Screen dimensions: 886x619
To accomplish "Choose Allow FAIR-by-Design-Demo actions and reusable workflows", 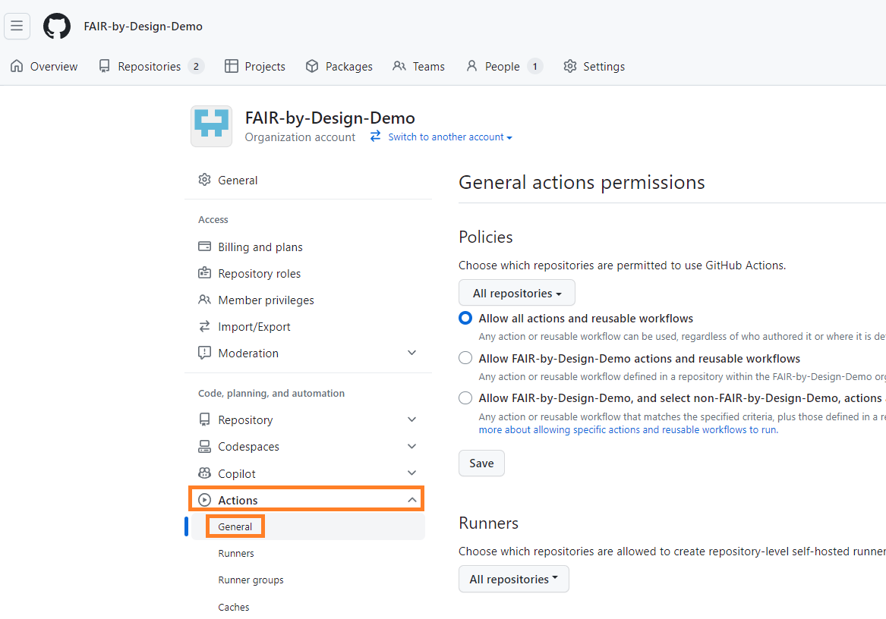I will click(465, 357).
